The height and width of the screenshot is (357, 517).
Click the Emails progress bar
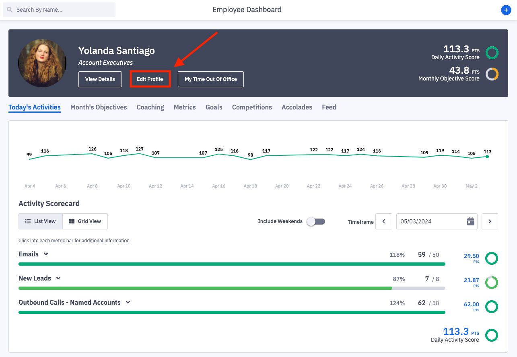click(x=232, y=264)
